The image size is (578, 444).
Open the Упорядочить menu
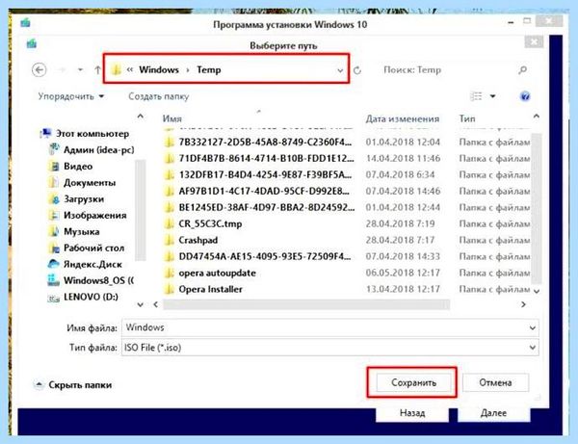click(x=71, y=96)
